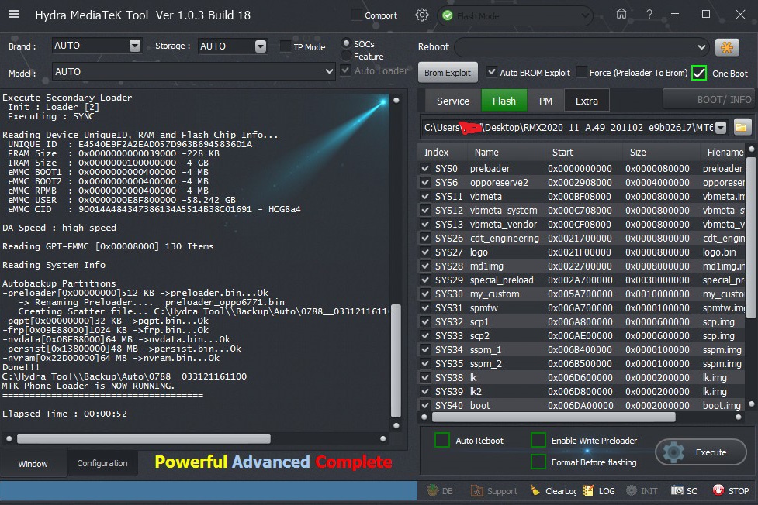Select the Flash tab
The height and width of the screenshot is (505, 758).
click(x=504, y=101)
